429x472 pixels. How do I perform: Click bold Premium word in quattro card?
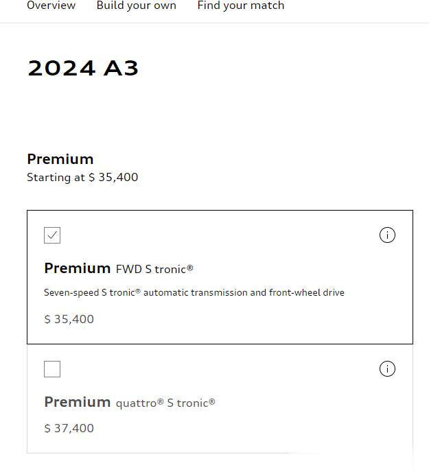tap(78, 402)
